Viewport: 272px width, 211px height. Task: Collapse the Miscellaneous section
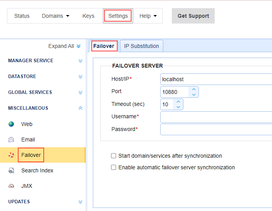80,108
